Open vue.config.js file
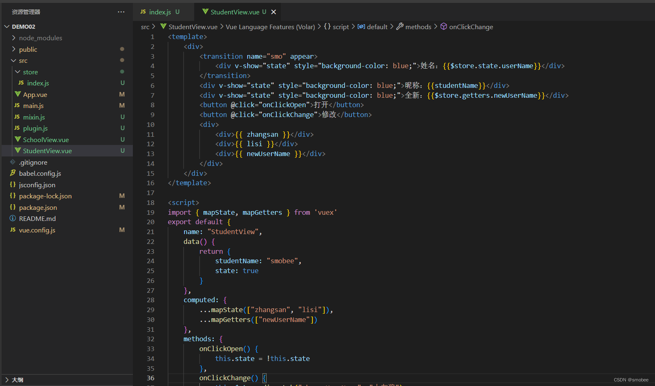The width and height of the screenshot is (655, 386). [x=37, y=230]
